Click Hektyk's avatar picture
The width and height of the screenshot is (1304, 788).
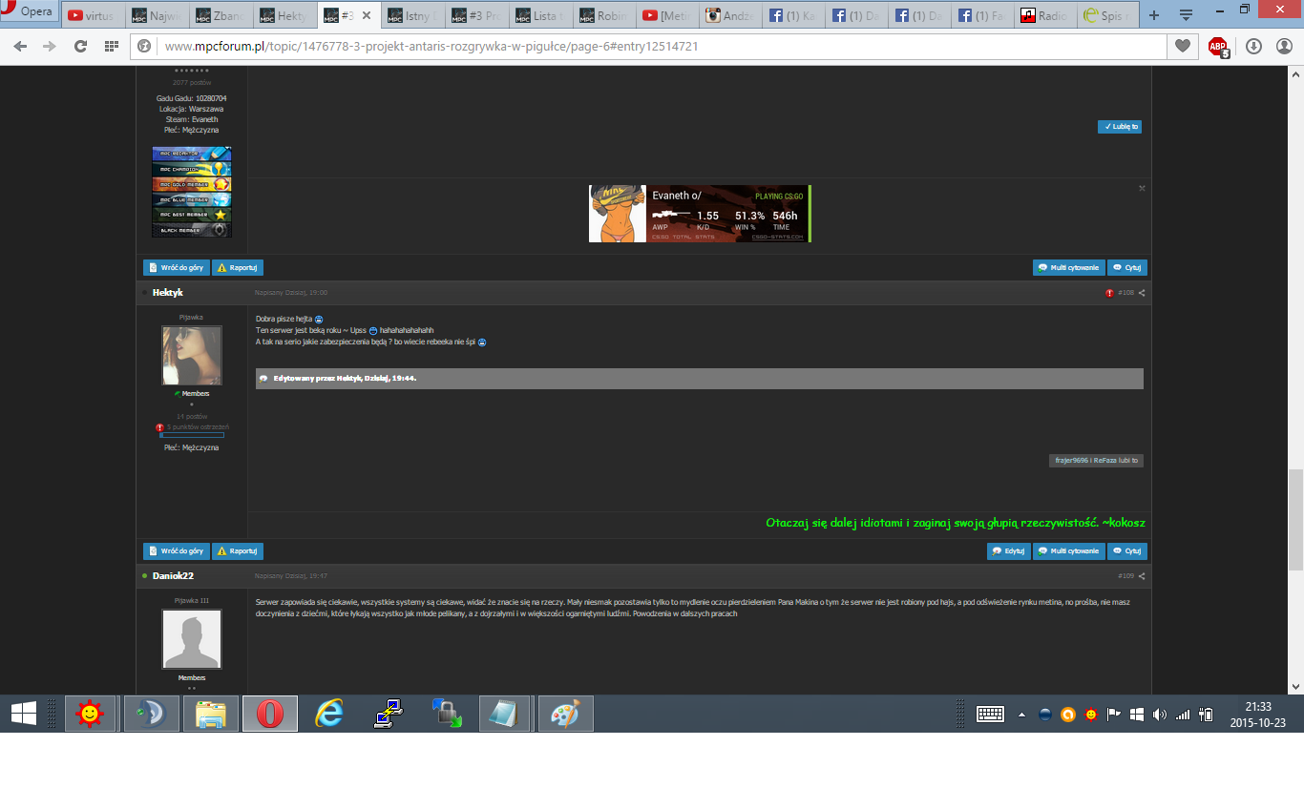click(192, 356)
